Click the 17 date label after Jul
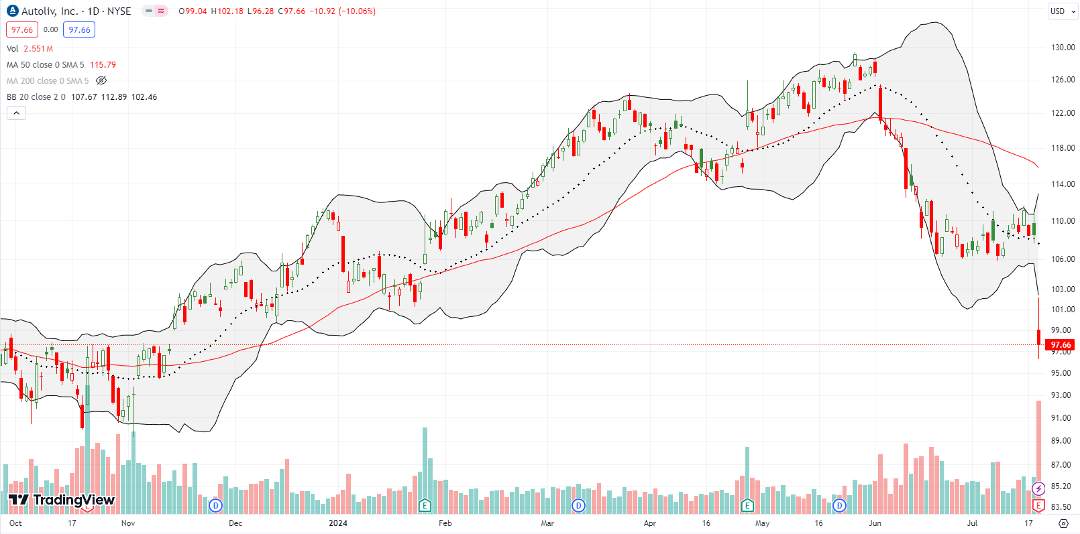This screenshot has width=1080, height=534. 1028,523
